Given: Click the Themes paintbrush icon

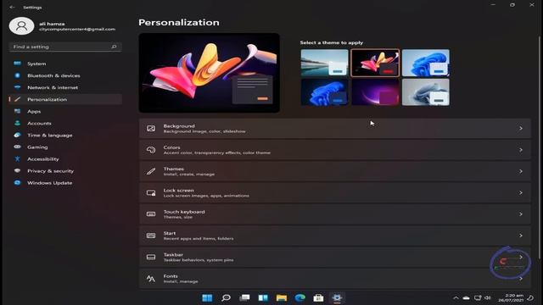Looking at the screenshot, I should pos(151,171).
